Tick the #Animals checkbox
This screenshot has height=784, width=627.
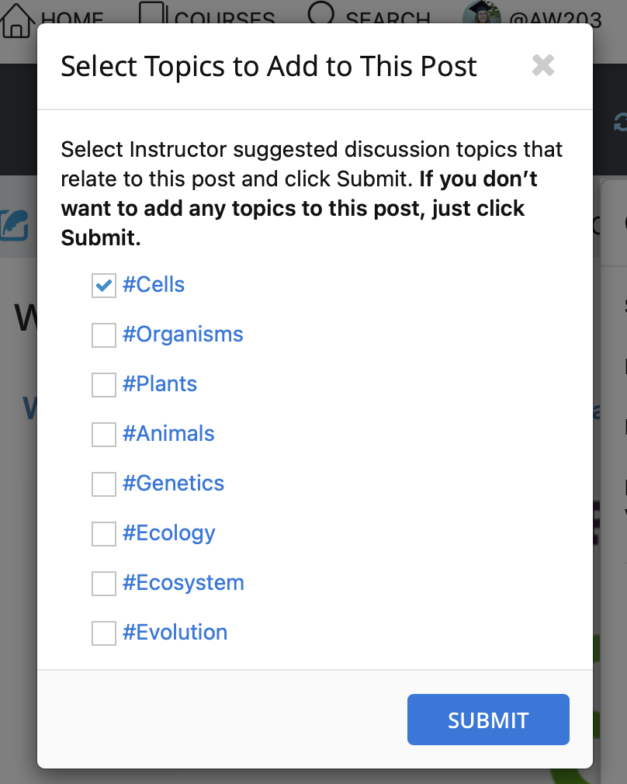(104, 435)
